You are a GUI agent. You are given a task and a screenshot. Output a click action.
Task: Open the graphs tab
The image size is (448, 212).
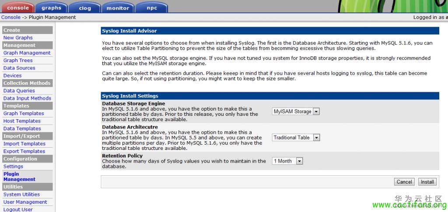[52, 8]
